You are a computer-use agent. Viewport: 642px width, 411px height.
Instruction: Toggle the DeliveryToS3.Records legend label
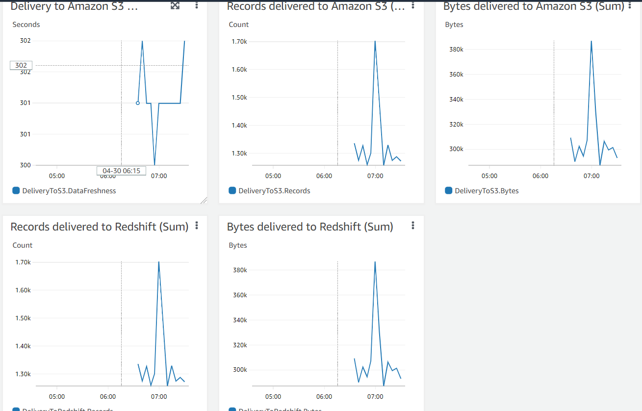pos(274,191)
